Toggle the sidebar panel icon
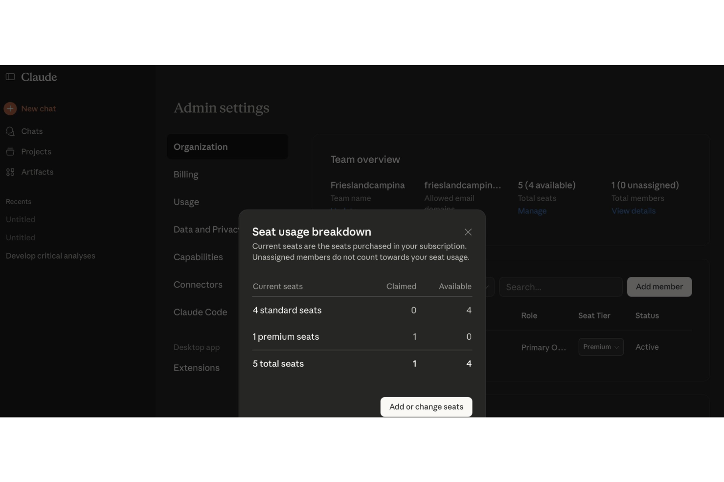 click(10, 77)
